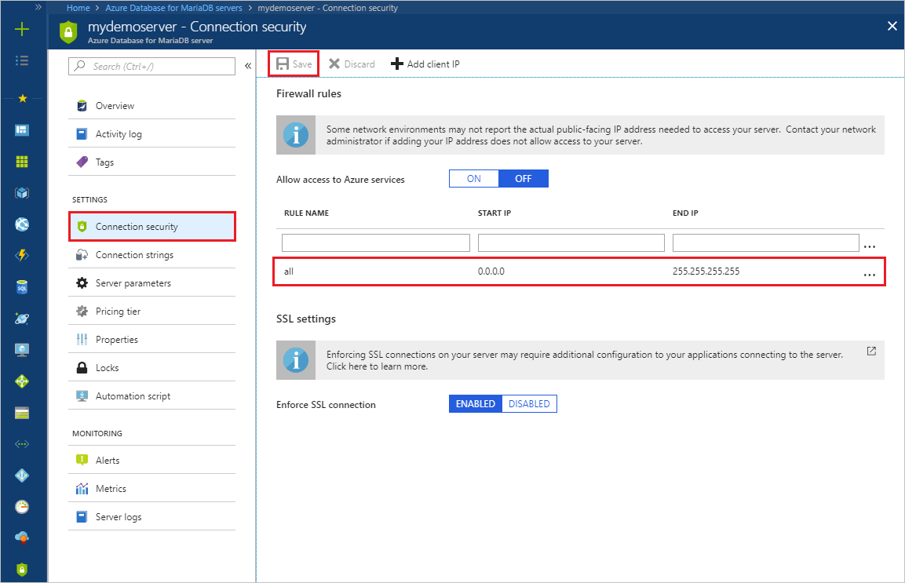This screenshot has width=905, height=583.
Task: Click the Add client IP plus icon
Action: click(x=396, y=64)
